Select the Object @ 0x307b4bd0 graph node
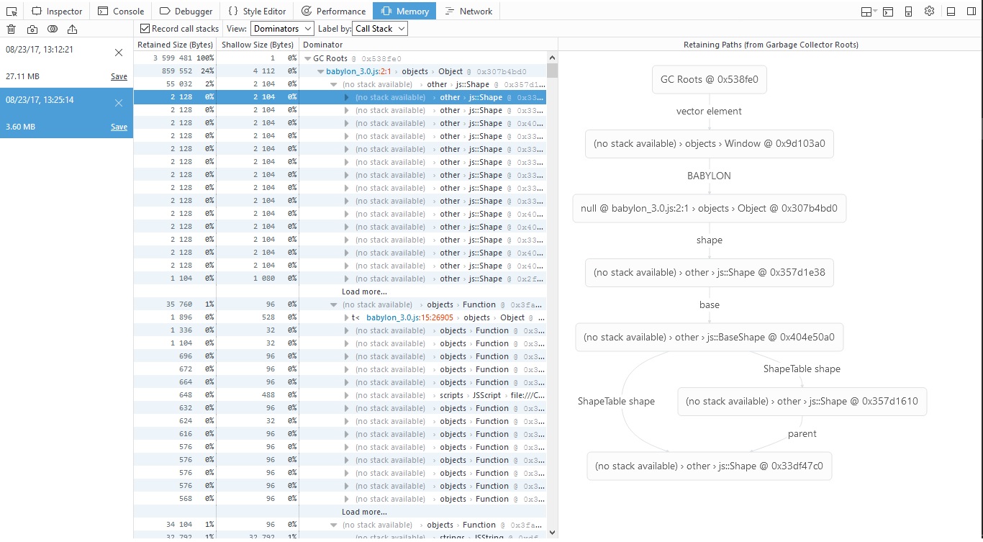 [710, 209]
